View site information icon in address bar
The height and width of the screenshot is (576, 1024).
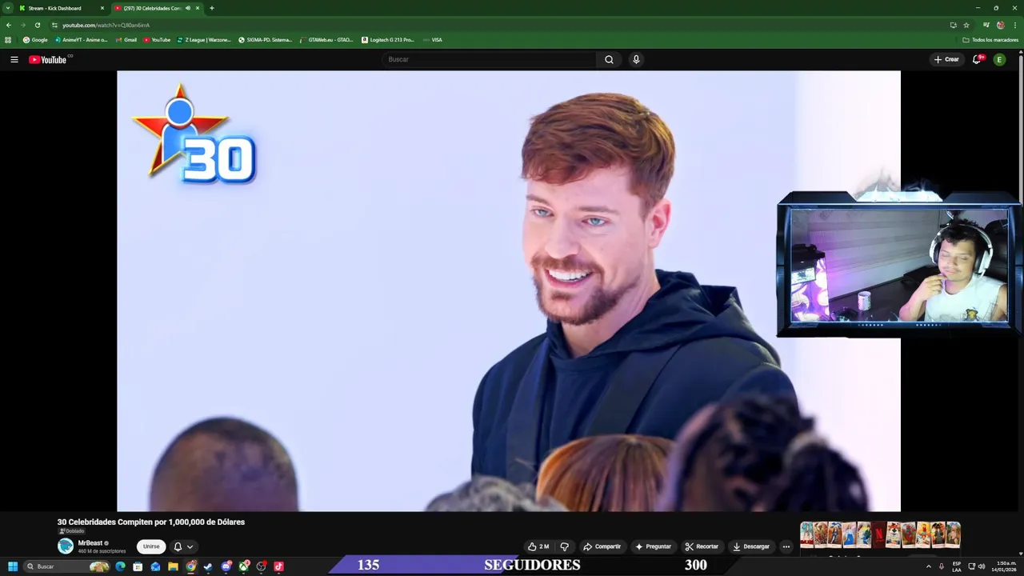pos(54,25)
